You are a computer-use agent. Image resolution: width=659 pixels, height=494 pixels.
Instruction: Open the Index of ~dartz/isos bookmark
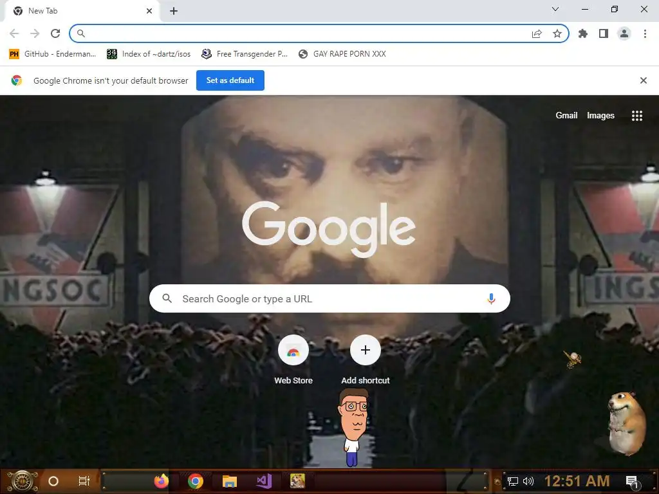tap(149, 54)
